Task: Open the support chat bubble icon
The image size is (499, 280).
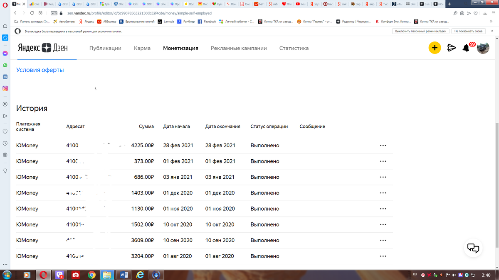Action: (x=473, y=248)
